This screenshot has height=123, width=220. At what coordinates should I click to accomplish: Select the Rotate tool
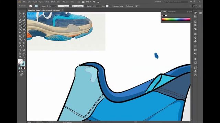20,33
